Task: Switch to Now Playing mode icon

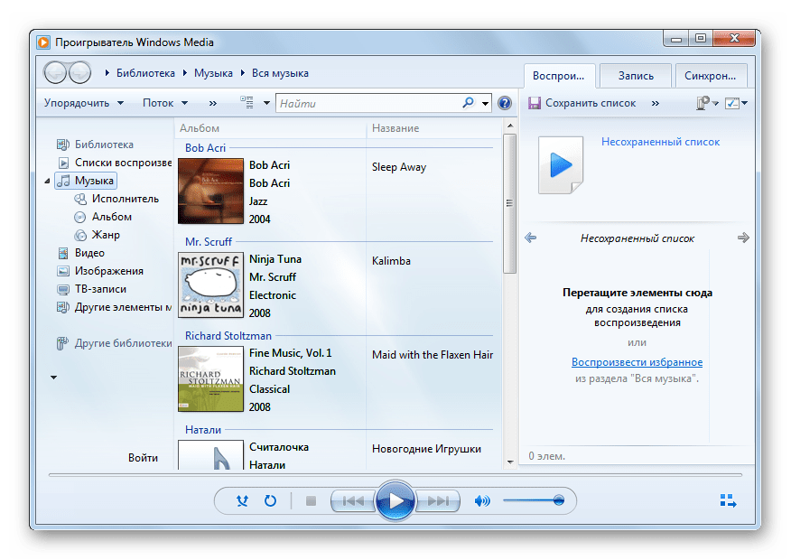Action: (728, 500)
